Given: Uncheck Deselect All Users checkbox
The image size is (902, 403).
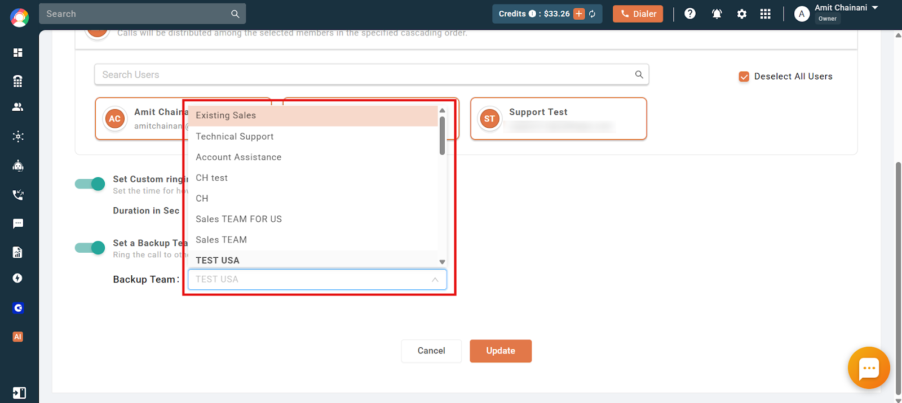Looking at the screenshot, I should click(744, 77).
